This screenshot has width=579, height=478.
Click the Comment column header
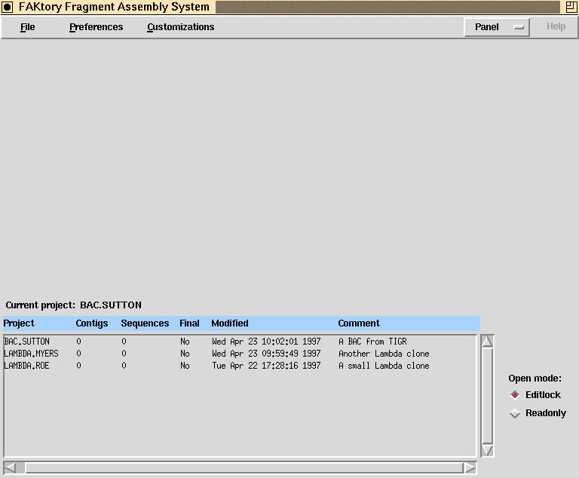(359, 323)
